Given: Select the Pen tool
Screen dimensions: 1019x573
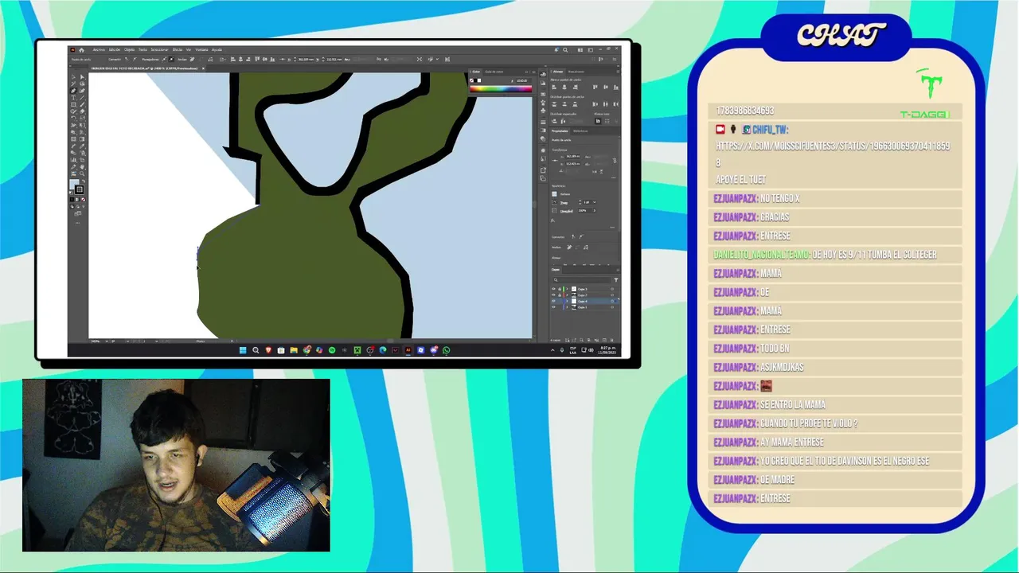Looking at the screenshot, I should pyautogui.click(x=73, y=90).
